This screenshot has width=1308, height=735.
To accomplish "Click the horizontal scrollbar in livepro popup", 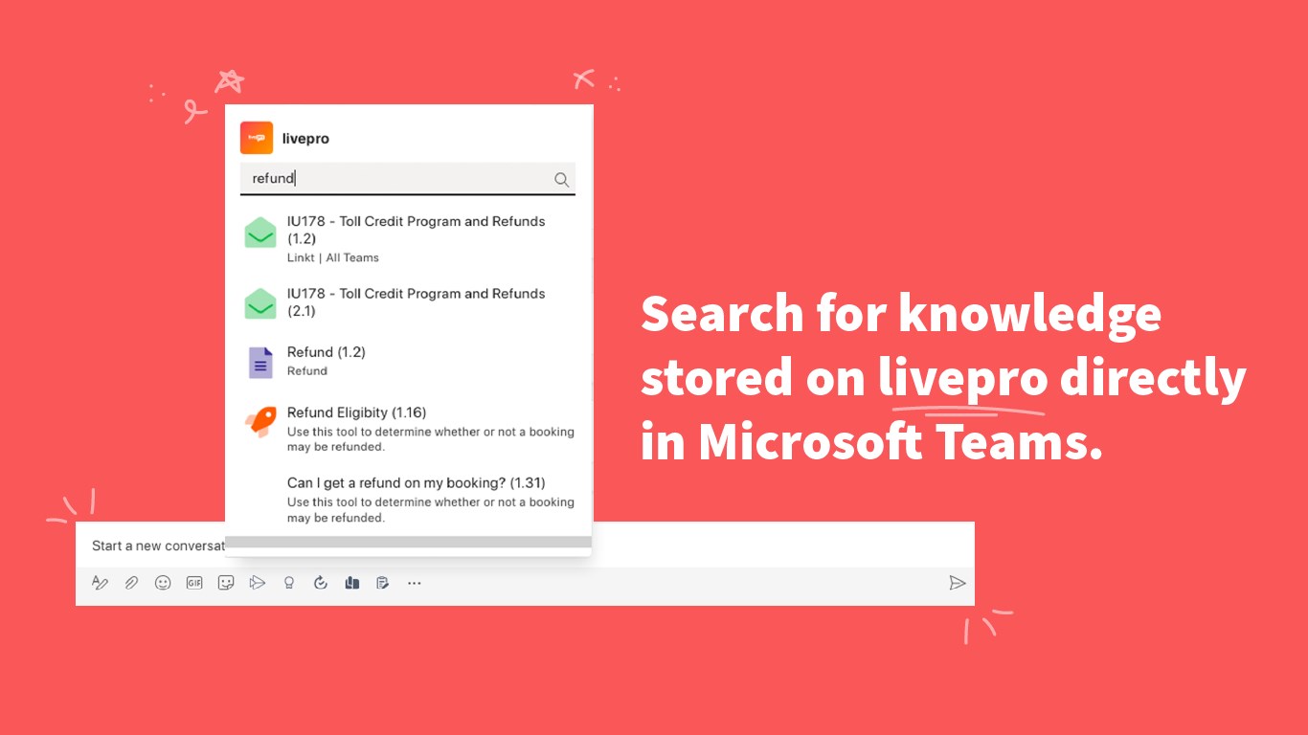I will tap(409, 542).
